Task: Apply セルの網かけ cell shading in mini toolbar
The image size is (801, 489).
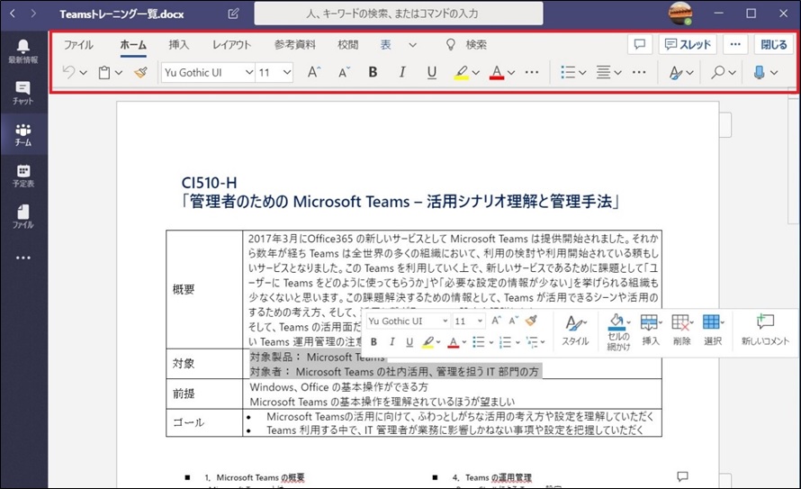Action: coord(618,331)
